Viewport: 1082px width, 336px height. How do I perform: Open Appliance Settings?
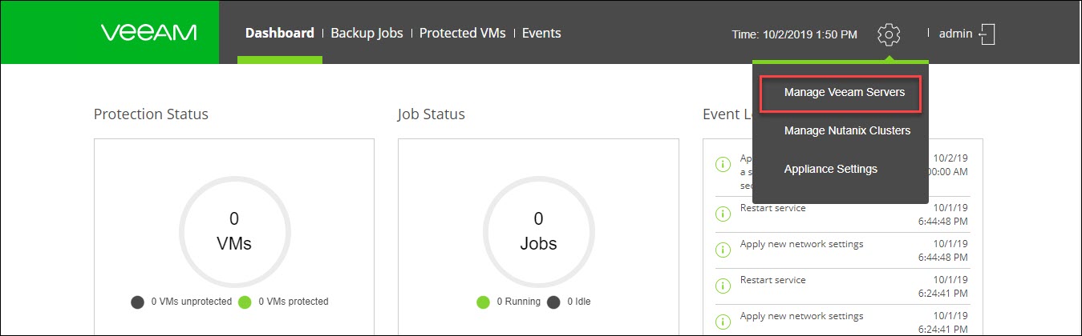(x=830, y=169)
